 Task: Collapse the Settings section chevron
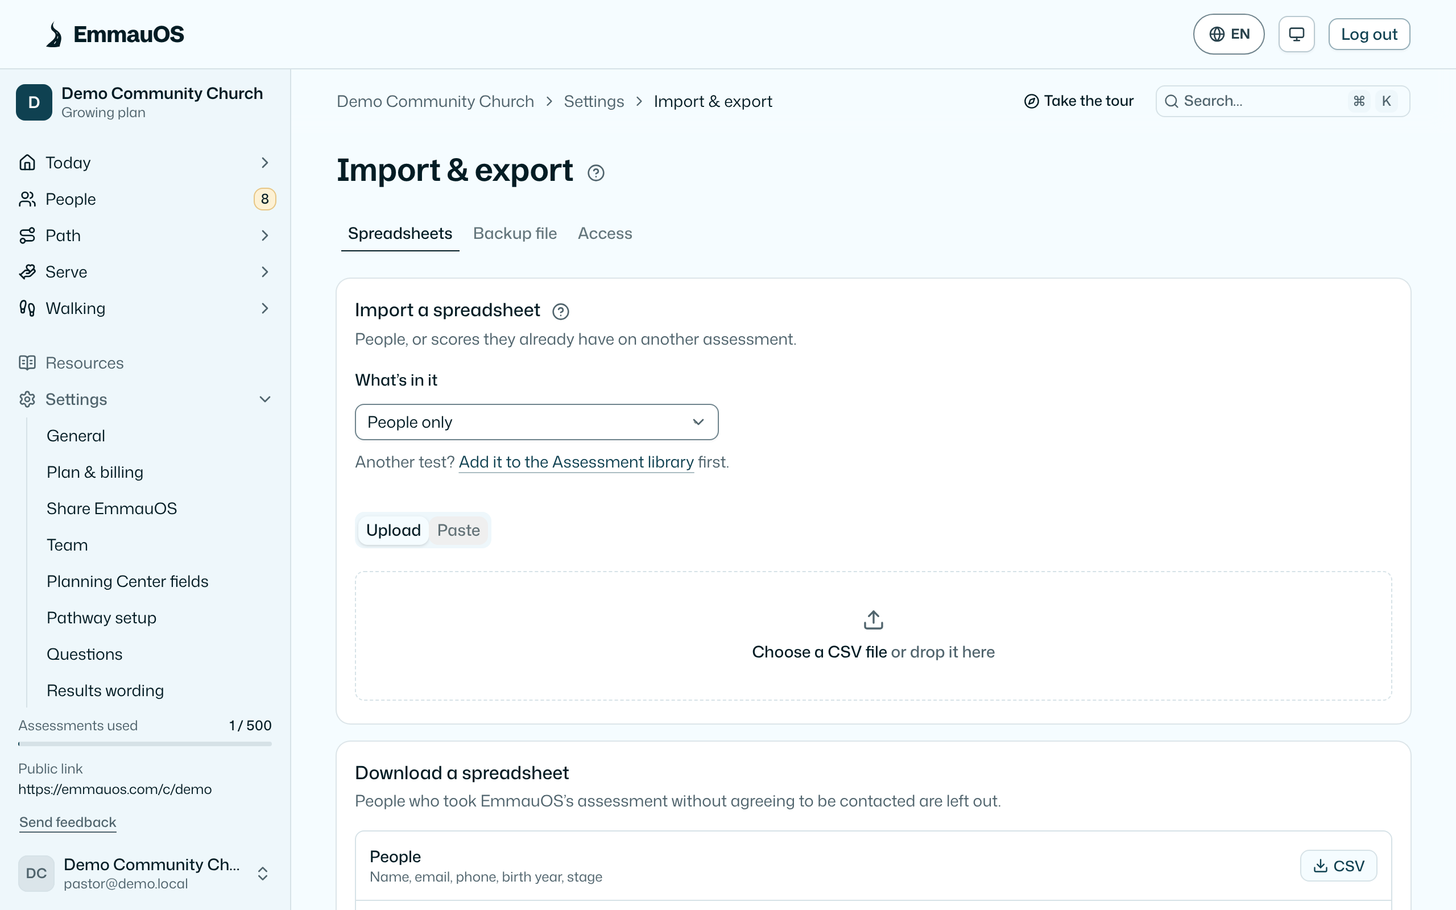(264, 400)
